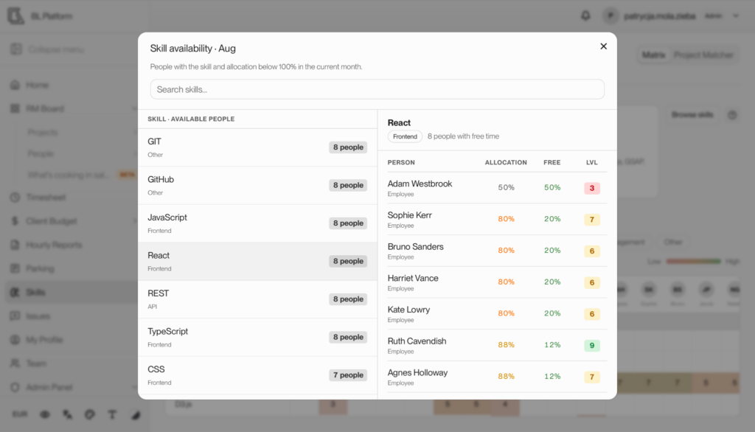
Task: Click the Timesheet clock icon
Action: 15,198
